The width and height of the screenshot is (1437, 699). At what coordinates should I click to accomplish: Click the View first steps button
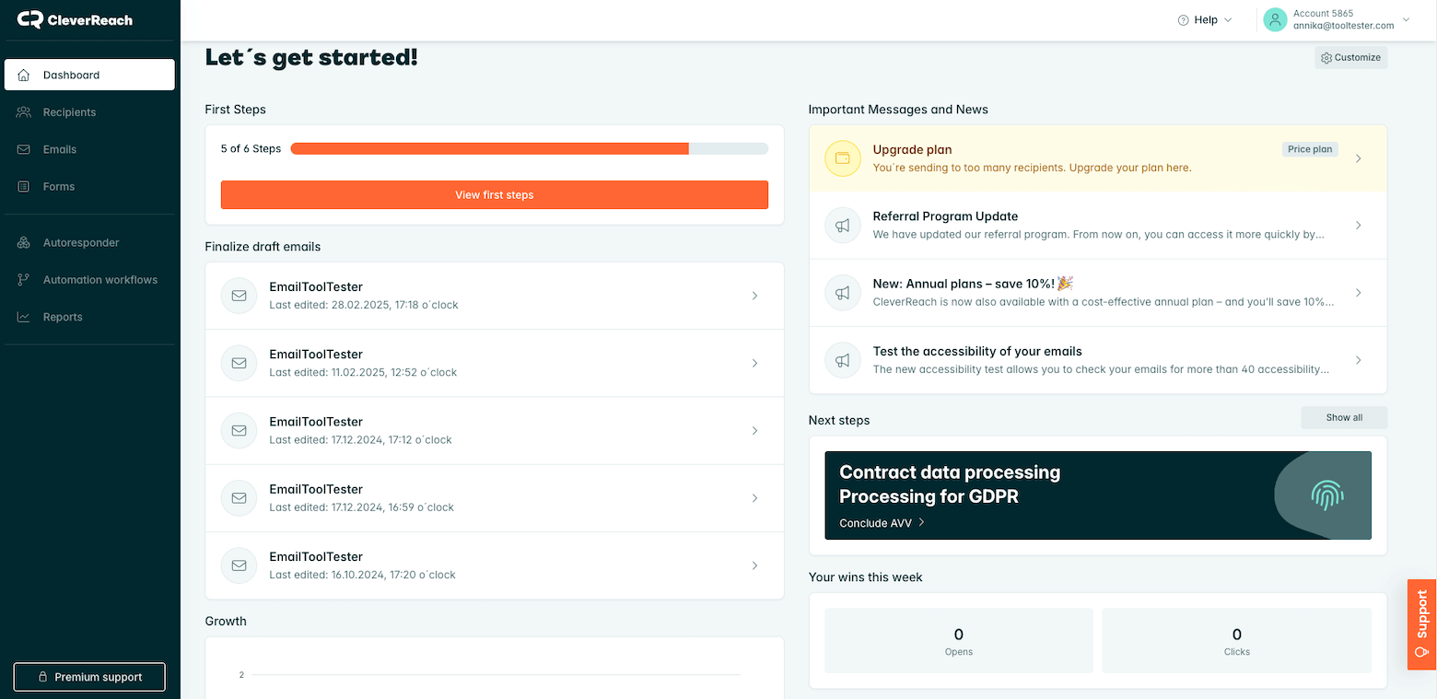[494, 194]
